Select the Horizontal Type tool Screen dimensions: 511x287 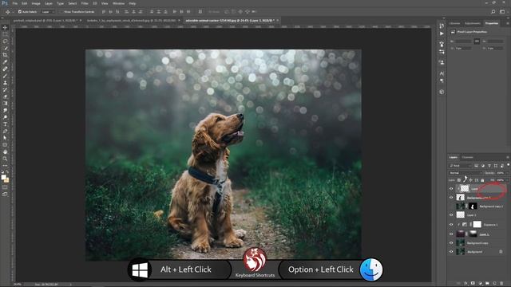[5, 124]
